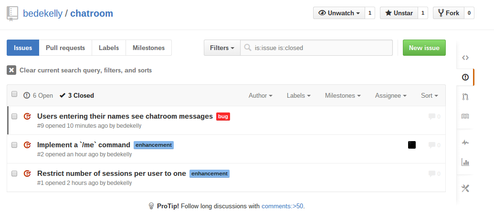Open issue 'Restrict number of sessions per user to one'
This screenshot has height=224, width=494.
click(112, 173)
